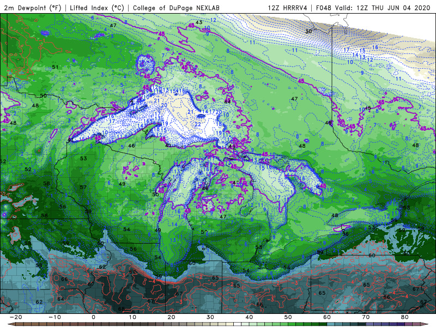
Task: Click the black "43" dewpoint value near top
Action: click(x=199, y=22)
